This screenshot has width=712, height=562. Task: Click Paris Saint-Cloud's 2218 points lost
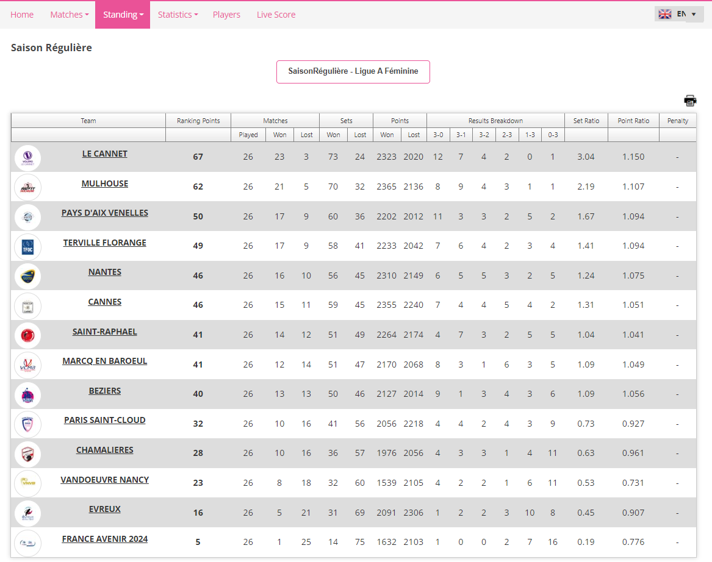[413, 424]
